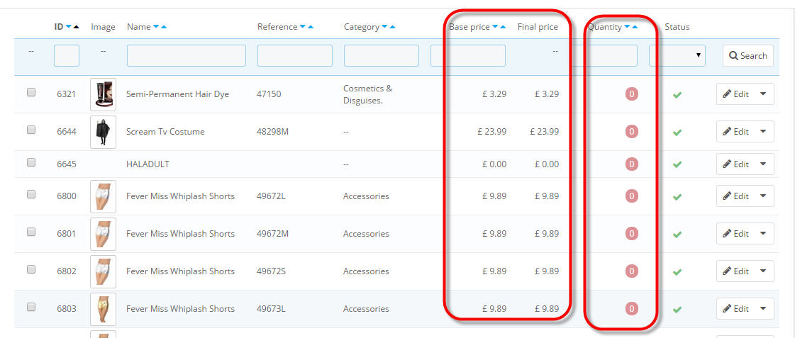Screen dimensions: 795x338
Task: Sort Reference column descending arrow
Action: pos(303,27)
